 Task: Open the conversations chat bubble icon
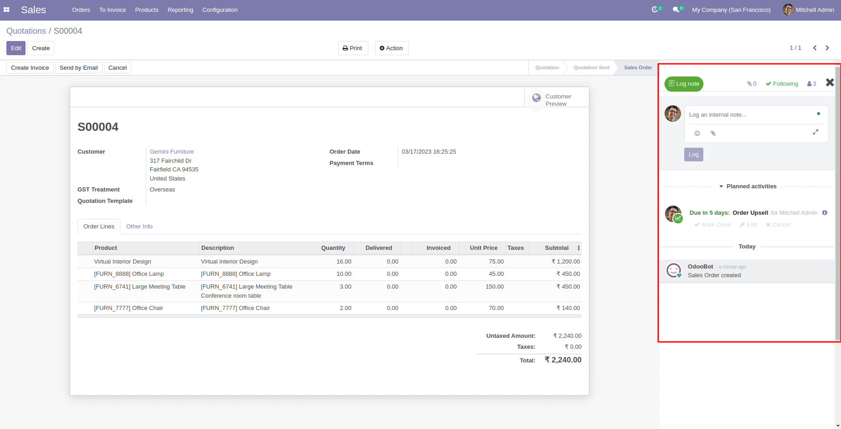click(676, 10)
